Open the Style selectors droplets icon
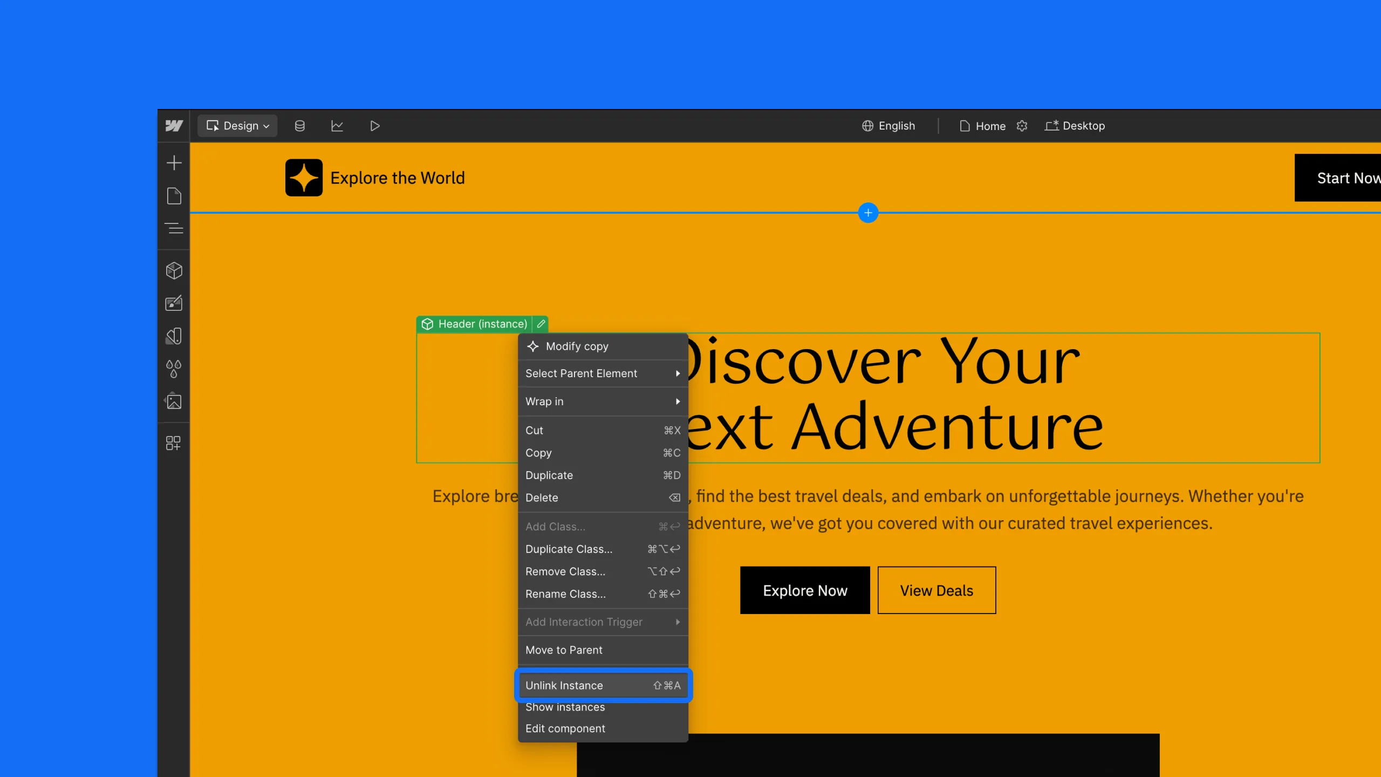The width and height of the screenshot is (1381, 777). (174, 369)
